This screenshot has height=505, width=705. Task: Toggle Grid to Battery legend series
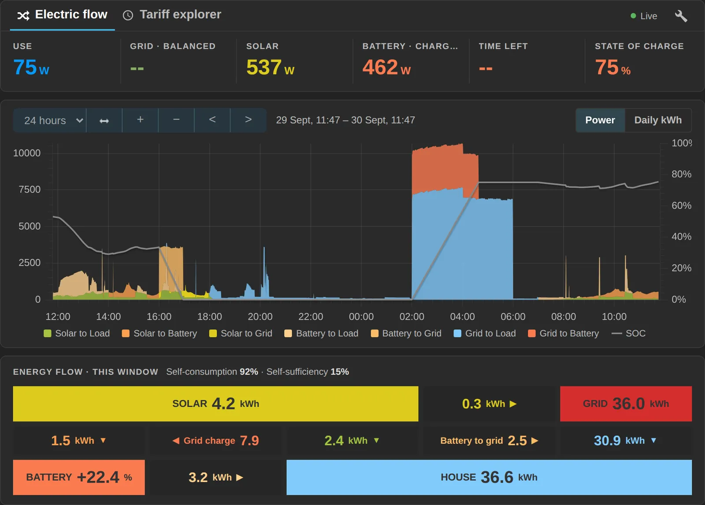coord(564,334)
